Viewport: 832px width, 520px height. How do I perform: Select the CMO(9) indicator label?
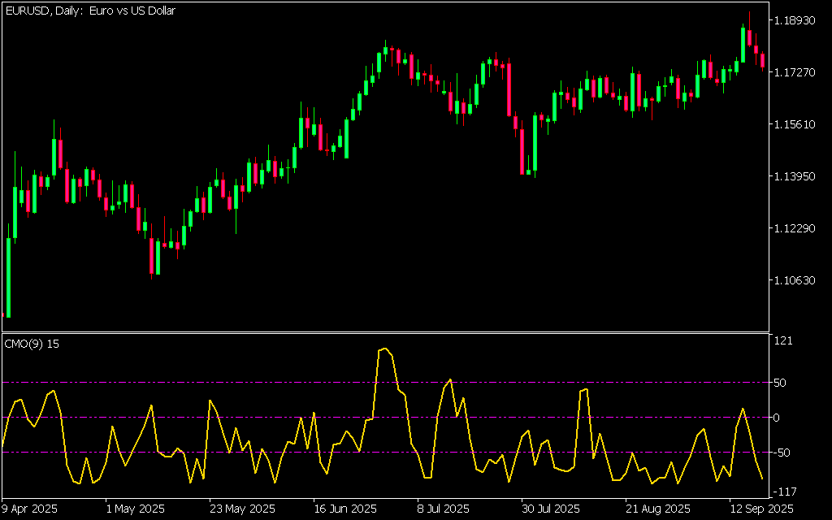[32, 344]
